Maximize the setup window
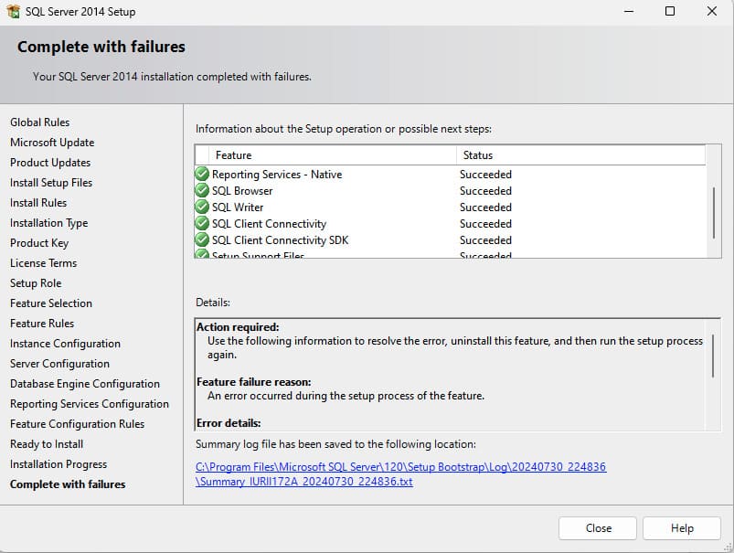The width and height of the screenshot is (734, 553). point(670,12)
